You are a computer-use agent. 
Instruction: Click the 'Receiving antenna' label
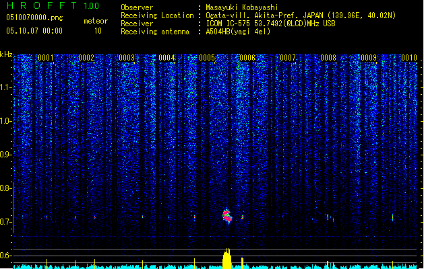point(155,32)
